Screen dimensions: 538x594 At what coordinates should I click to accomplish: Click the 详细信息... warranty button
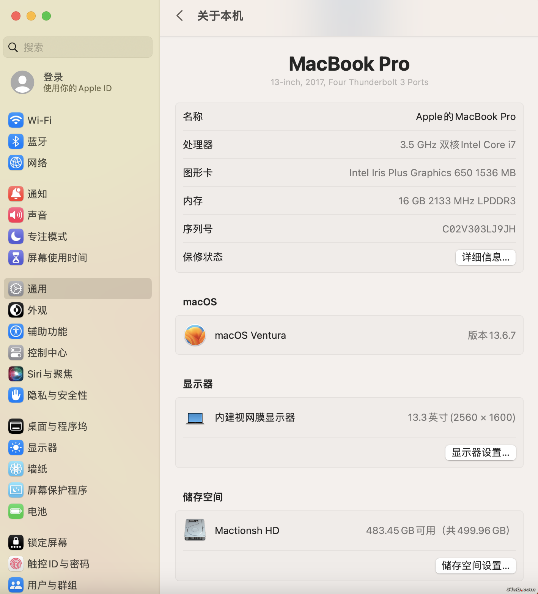(485, 258)
